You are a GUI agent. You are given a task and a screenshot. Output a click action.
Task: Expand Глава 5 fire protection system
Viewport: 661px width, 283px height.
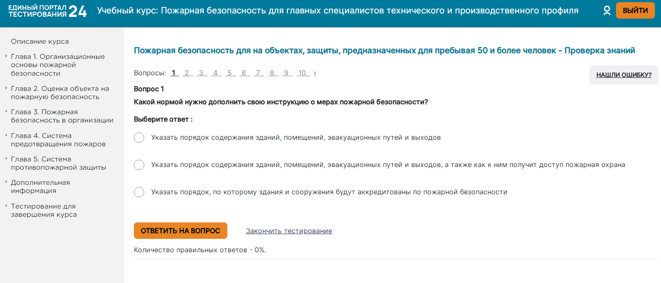pyautogui.click(x=58, y=163)
